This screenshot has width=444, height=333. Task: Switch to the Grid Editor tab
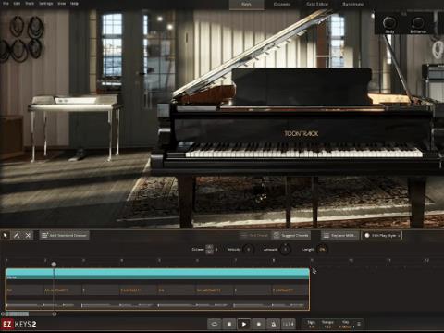[317, 4]
